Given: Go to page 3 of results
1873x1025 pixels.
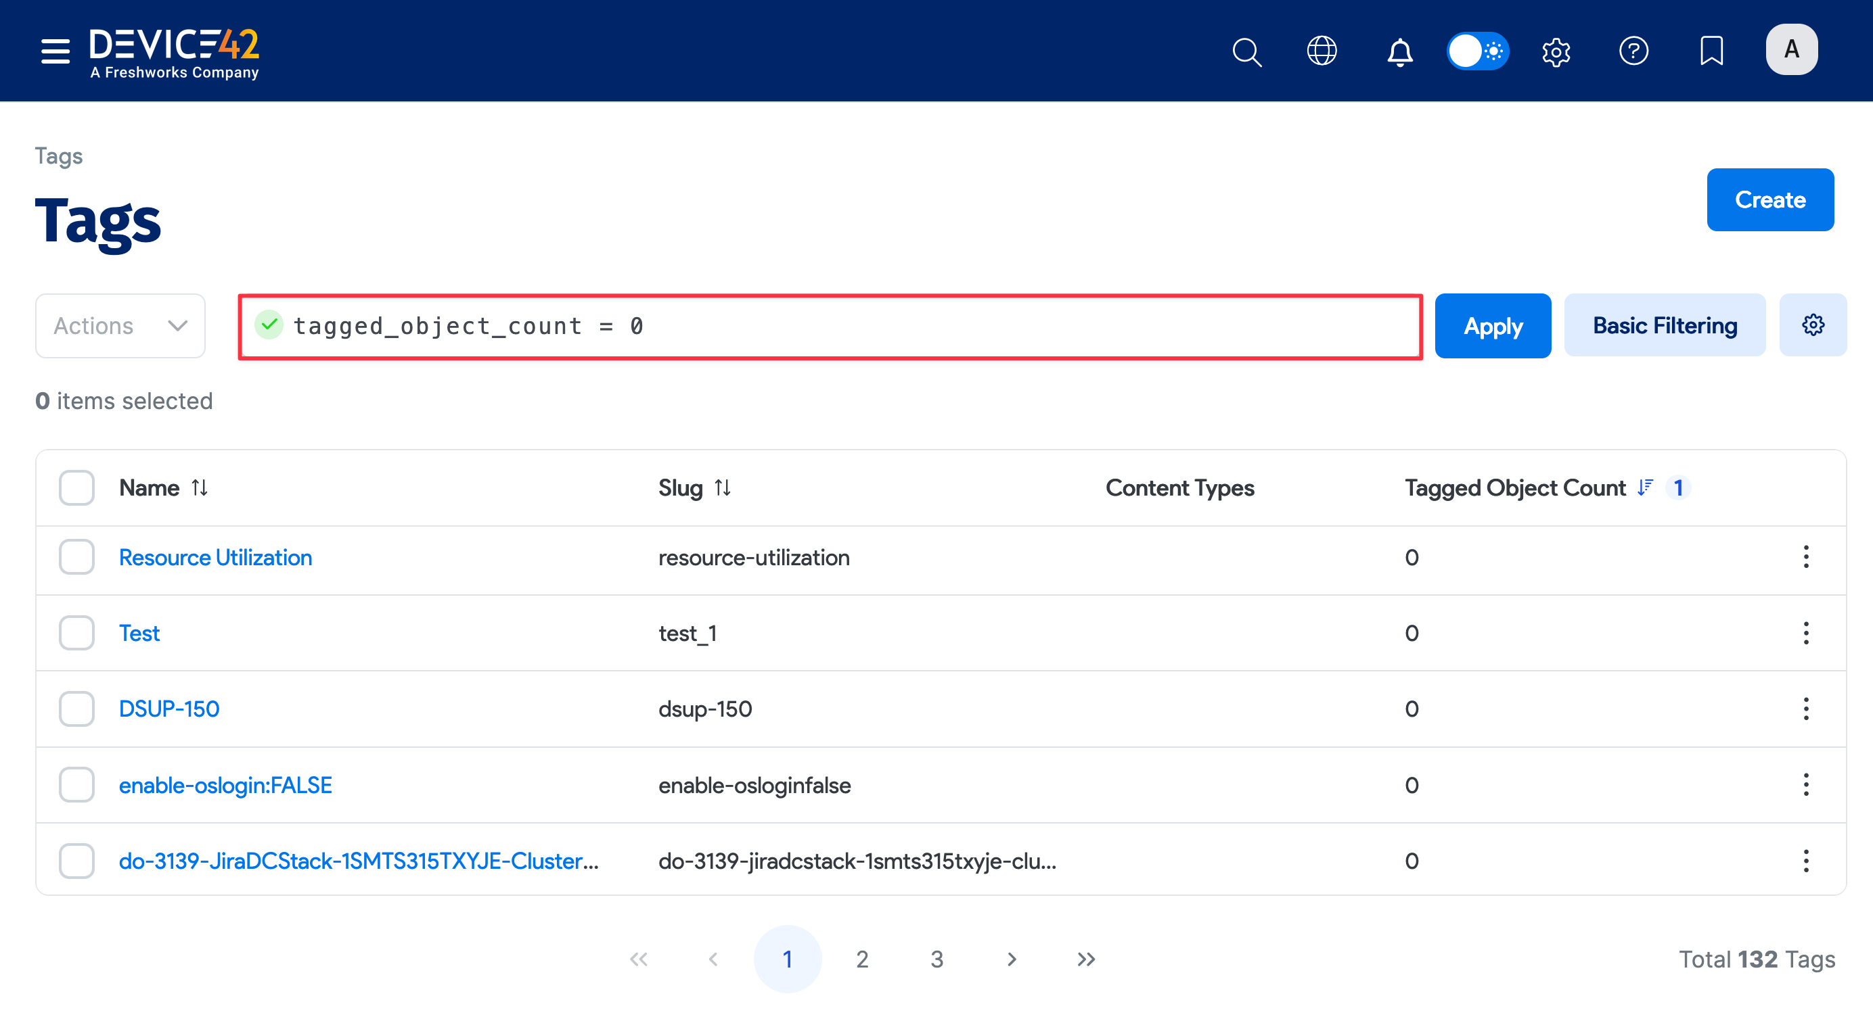Looking at the screenshot, I should pyautogui.click(x=936, y=959).
